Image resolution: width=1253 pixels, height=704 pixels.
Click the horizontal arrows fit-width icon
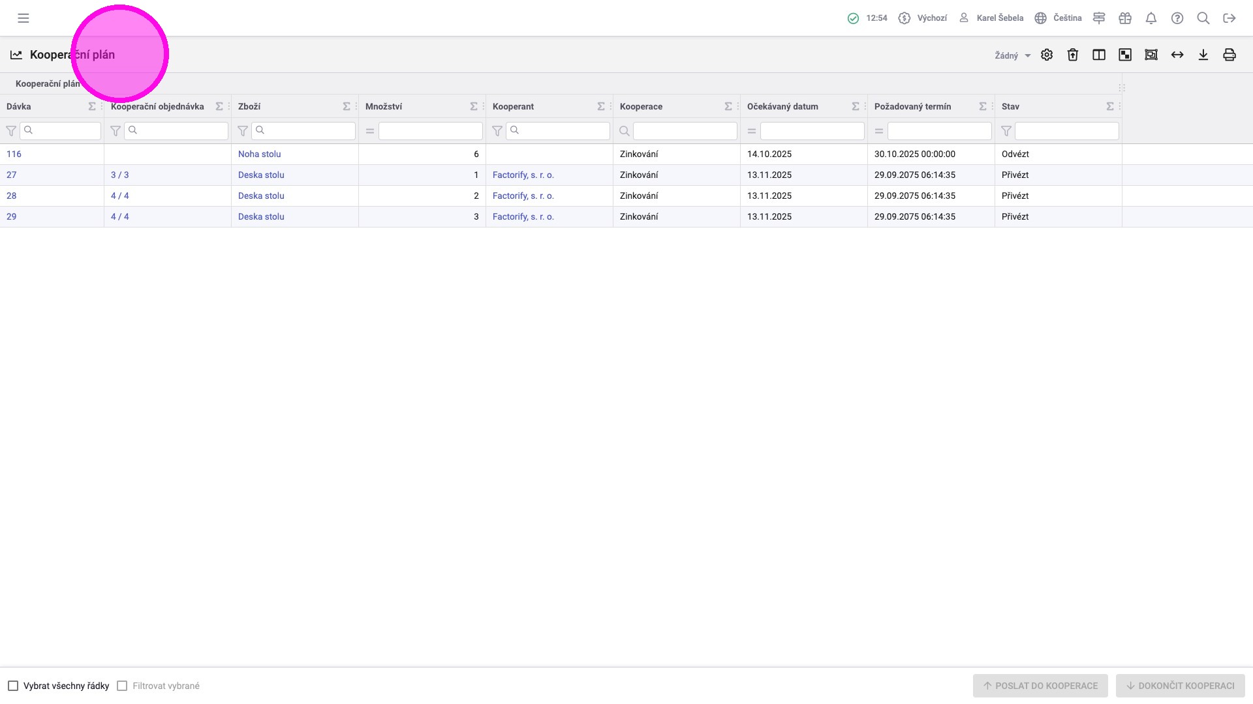(1177, 55)
